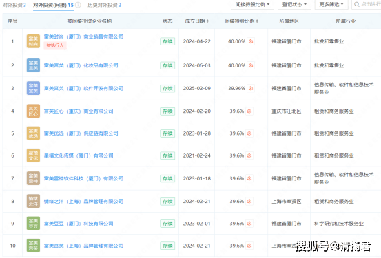Open the （厦门）化妆品有限公司 company link
381x258 pixels.
coord(81,65)
